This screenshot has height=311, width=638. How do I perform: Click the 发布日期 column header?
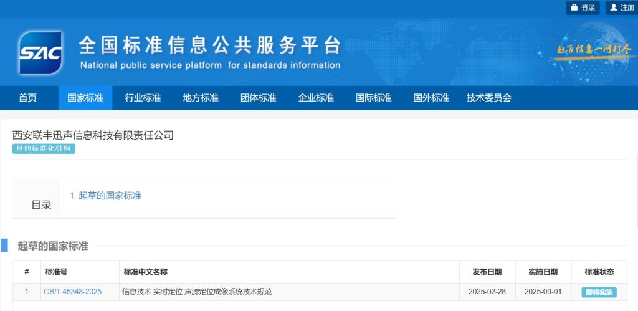coord(487,272)
